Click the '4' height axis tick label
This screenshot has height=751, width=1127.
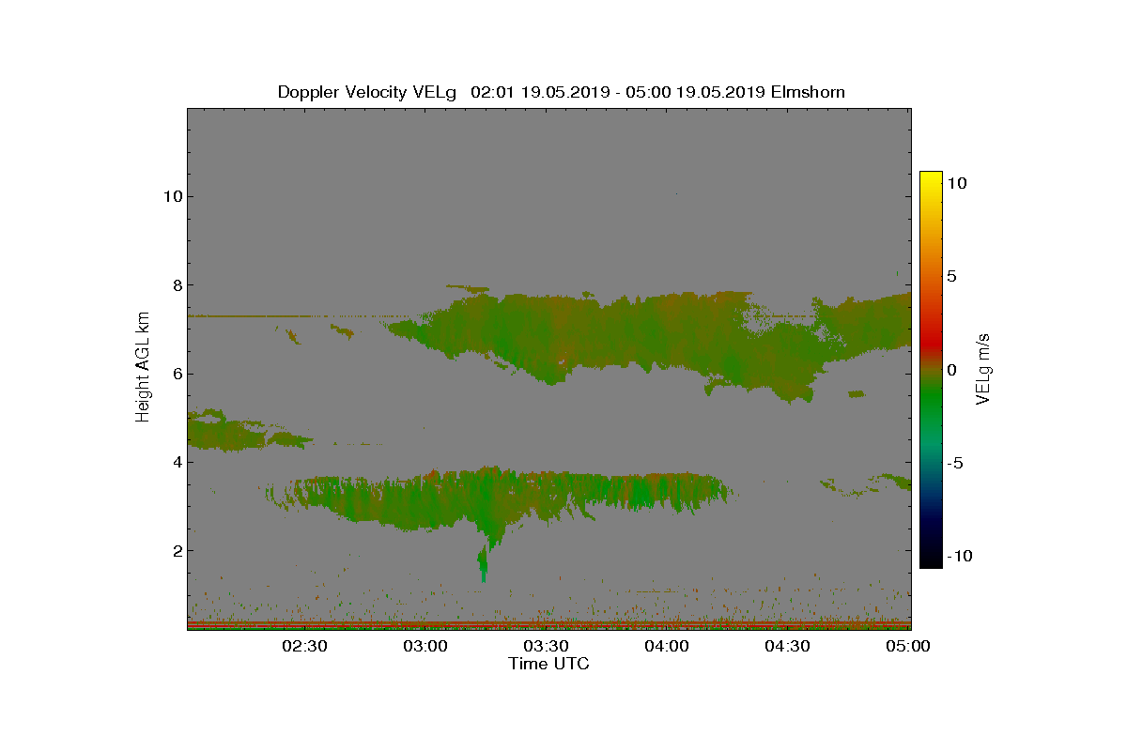pos(177,462)
